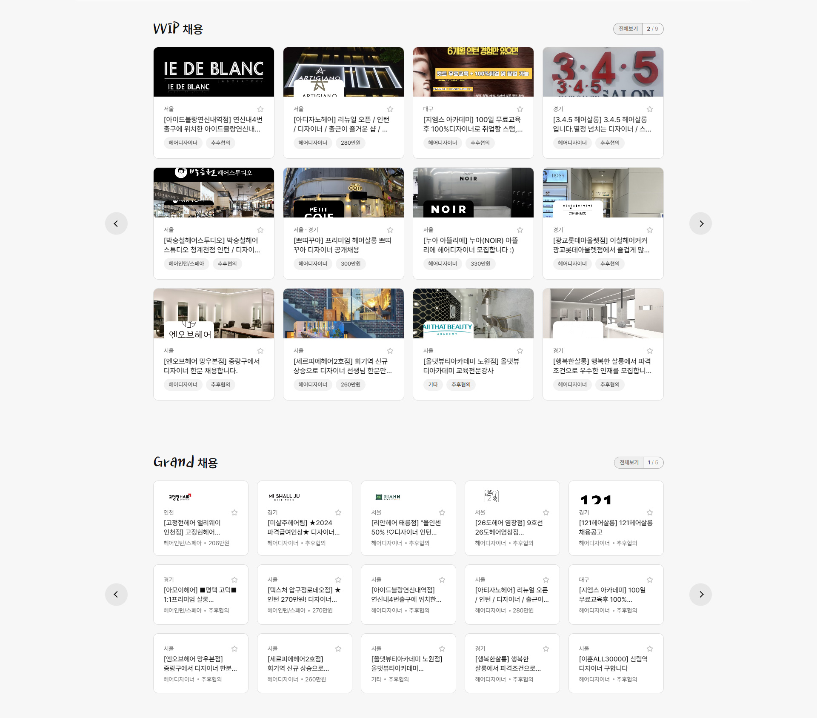Open 엔오브헤어 interior banner image
Viewport: 817px width, 718px height.
(x=214, y=313)
